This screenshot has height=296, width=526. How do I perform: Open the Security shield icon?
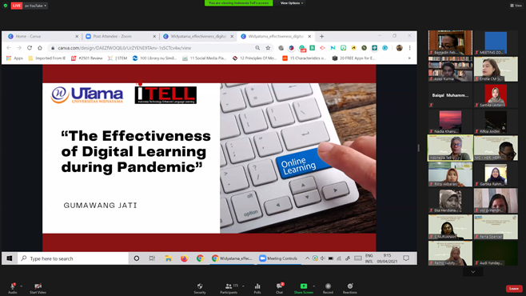200,288
